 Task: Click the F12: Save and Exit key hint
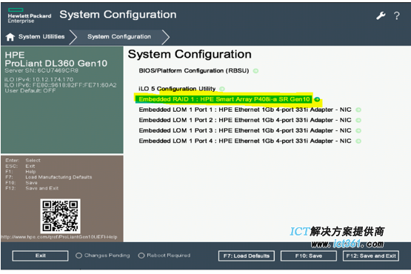tap(32, 188)
